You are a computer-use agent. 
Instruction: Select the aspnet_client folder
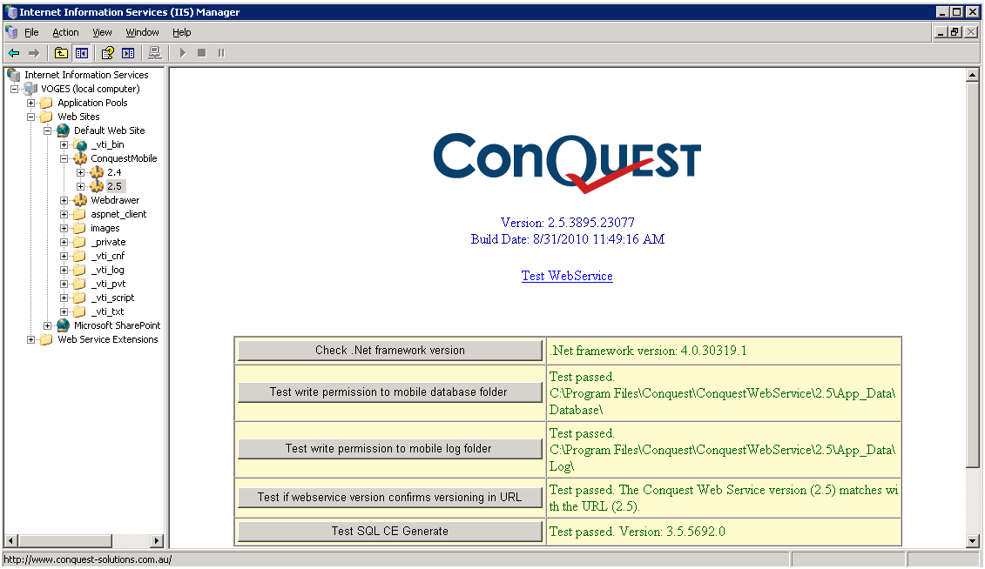(x=118, y=214)
